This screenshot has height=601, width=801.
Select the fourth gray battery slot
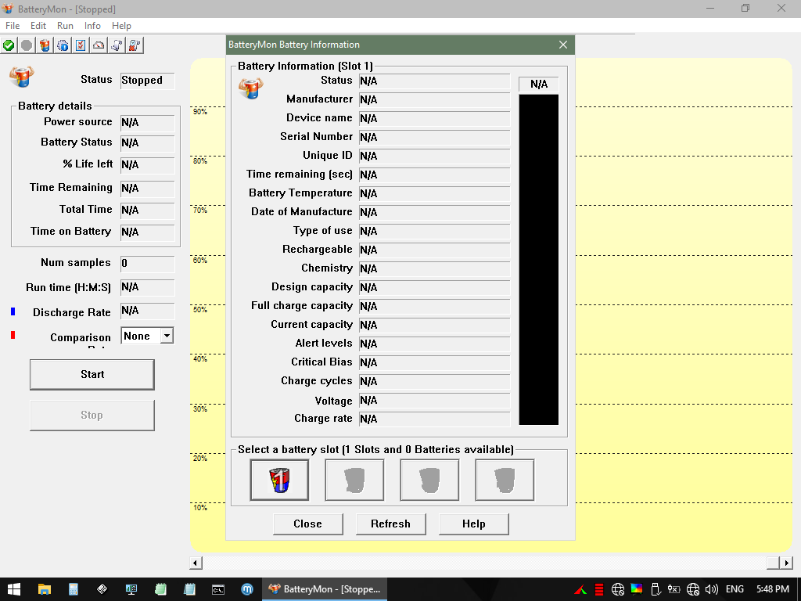pyautogui.click(x=505, y=480)
